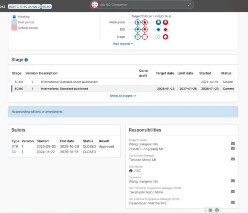
Task: Expand the Ask ISO Companion box
Action: pos(189,5)
